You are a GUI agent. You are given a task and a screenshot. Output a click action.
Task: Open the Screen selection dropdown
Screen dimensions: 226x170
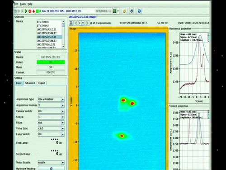coord(51,117)
